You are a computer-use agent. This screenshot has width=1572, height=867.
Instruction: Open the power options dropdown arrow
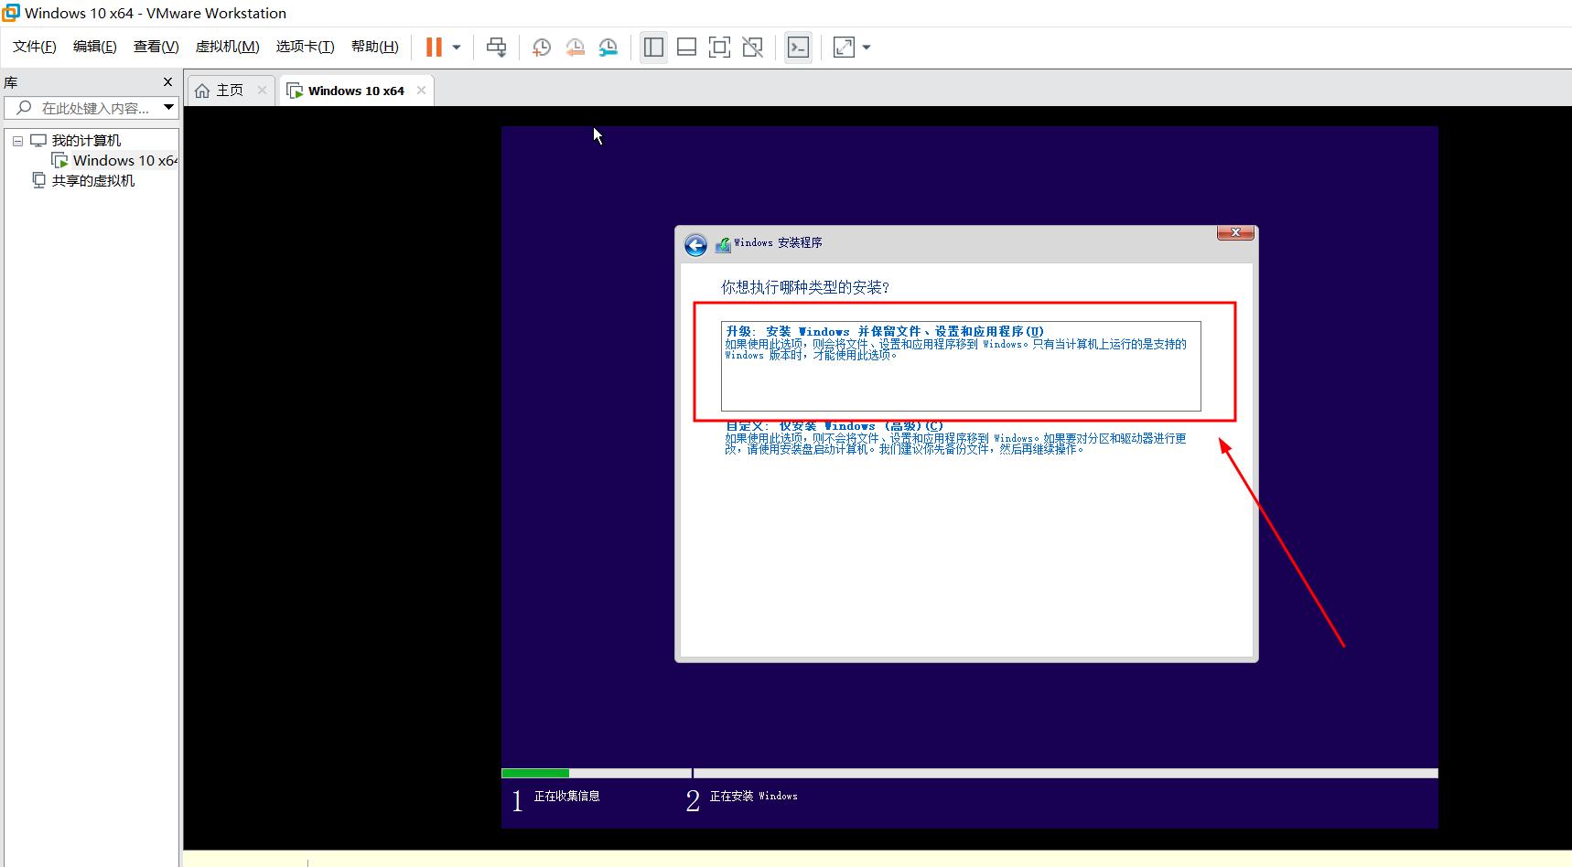click(x=457, y=47)
